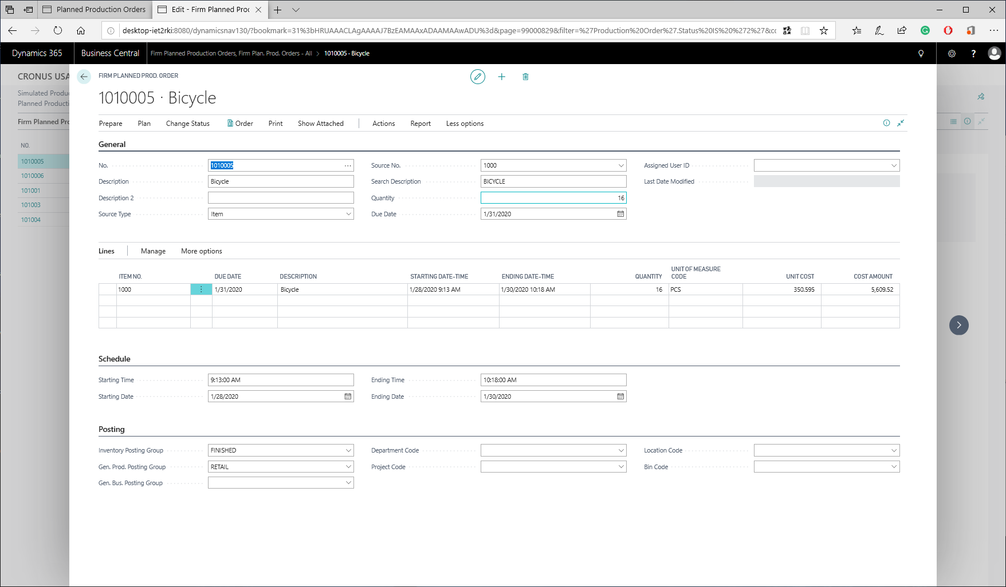
Task: Click the Quantity input field
Action: point(553,198)
